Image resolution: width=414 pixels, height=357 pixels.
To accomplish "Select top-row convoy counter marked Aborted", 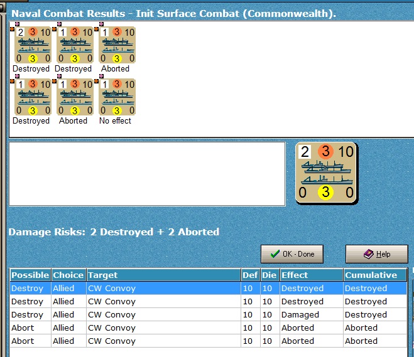I will [117, 45].
